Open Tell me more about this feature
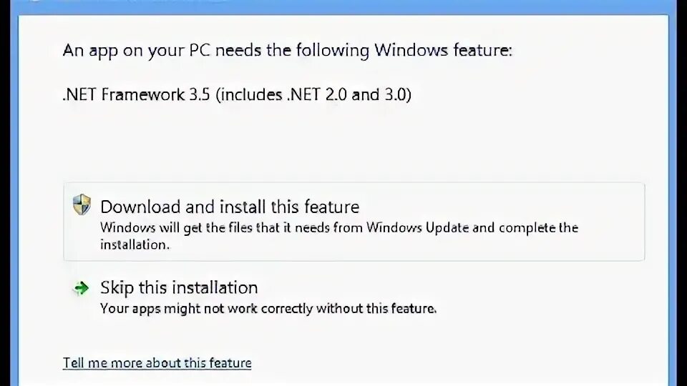Screen dimensions: 687x386 point(157,363)
